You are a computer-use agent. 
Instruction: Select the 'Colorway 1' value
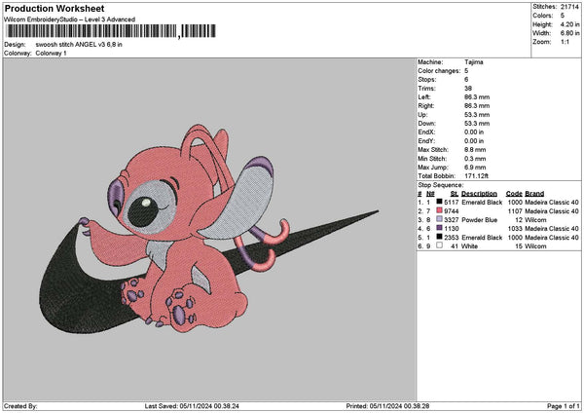click(51, 54)
